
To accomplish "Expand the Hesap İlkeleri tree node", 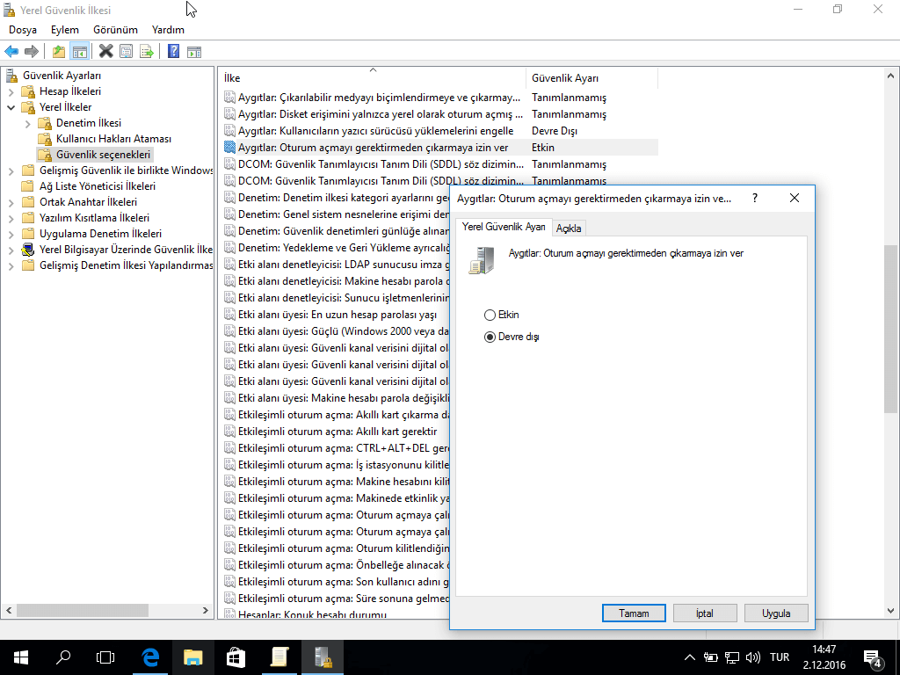I will (x=11, y=91).
